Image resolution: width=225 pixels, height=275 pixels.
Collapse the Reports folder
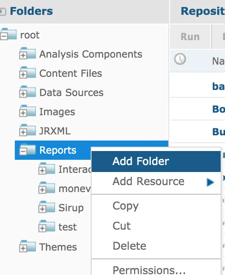(23, 151)
